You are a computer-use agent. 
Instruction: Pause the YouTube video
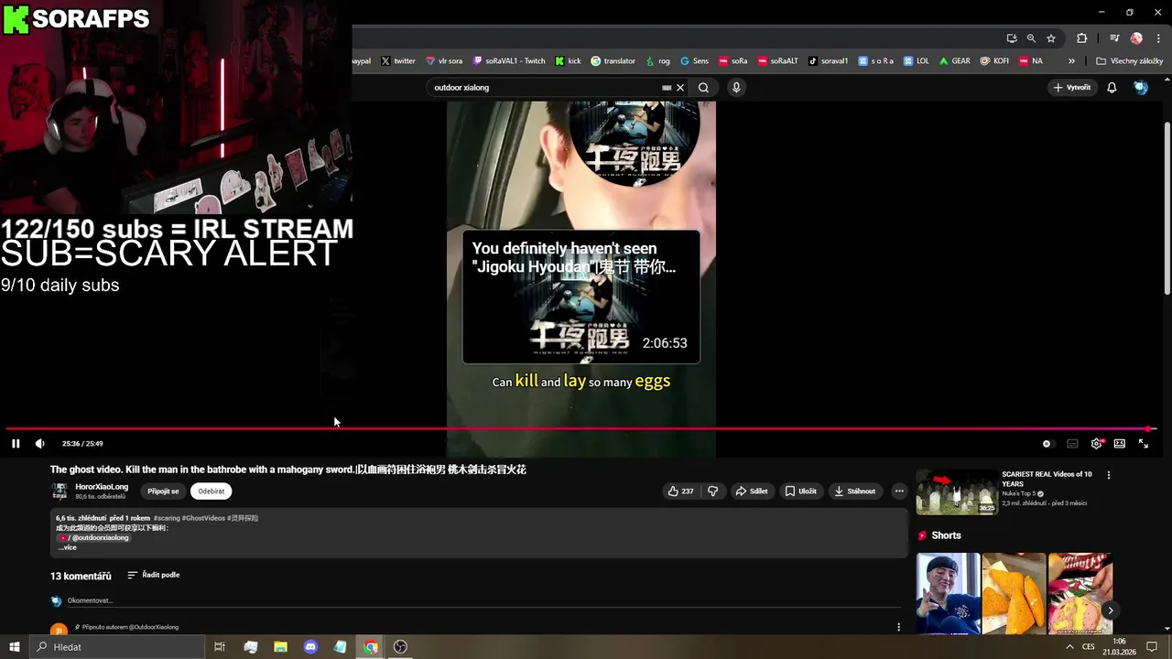pyautogui.click(x=16, y=444)
